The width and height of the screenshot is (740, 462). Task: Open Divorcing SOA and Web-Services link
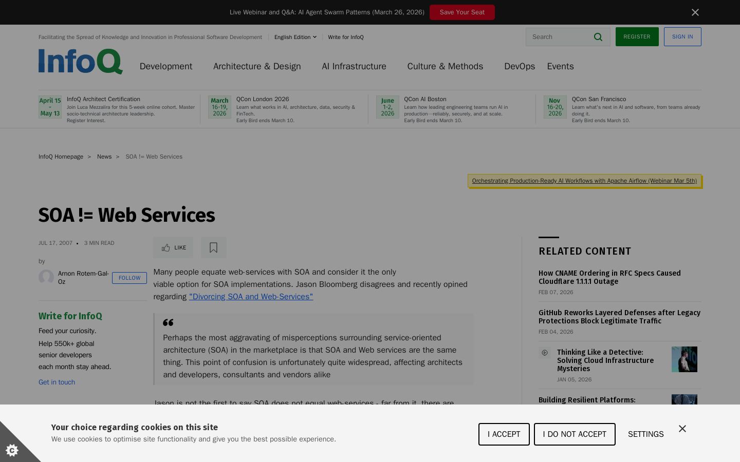coord(251,297)
